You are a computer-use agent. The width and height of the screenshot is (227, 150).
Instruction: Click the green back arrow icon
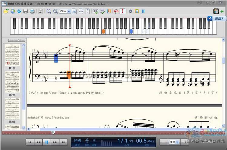click(x=222, y=11)
